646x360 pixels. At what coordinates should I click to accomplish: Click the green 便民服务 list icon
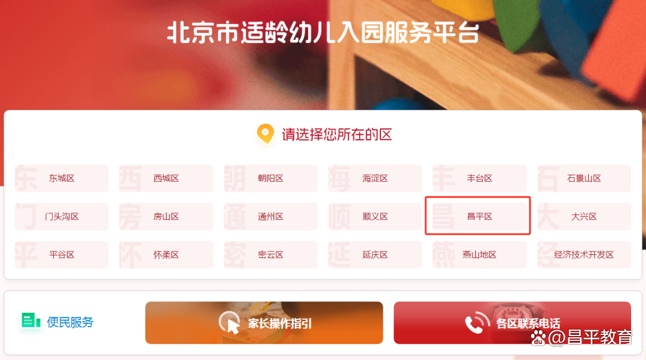pos(31,320)
